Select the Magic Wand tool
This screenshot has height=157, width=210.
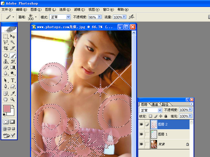pyautogui.click(x=13, y=42)
